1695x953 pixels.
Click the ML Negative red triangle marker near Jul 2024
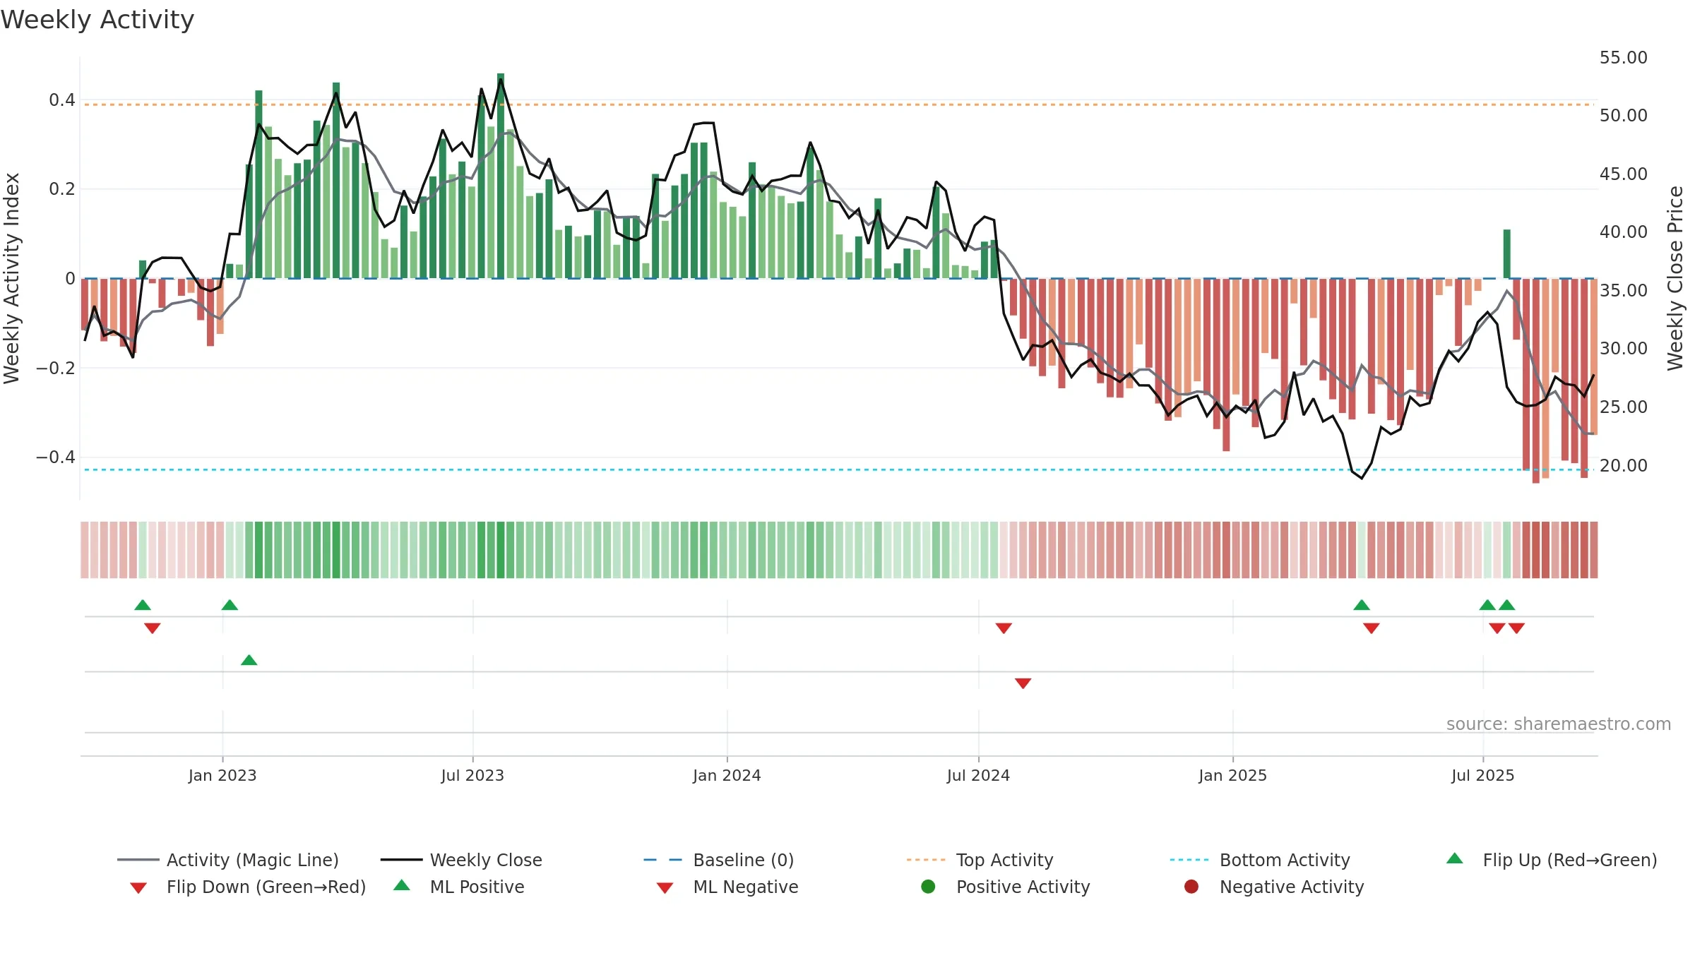(1023, 683)
